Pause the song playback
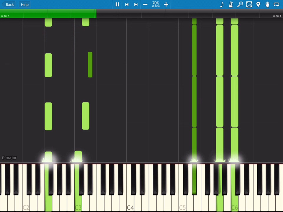The image size is (283, 212). (117, 4)
